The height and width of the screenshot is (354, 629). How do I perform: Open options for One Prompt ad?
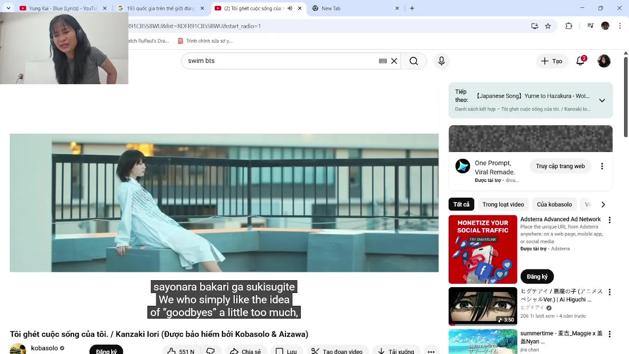click(x=602, y=166)
